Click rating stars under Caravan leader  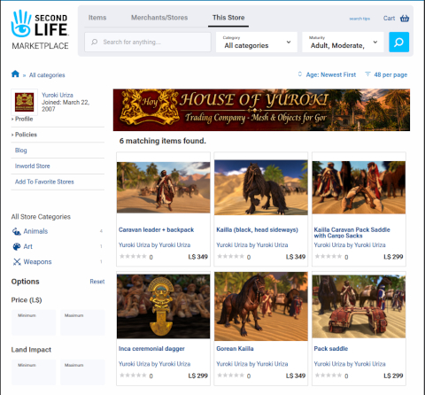click(x=133, y=256)
